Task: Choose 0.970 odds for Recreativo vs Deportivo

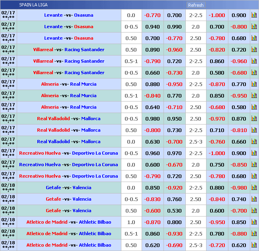Action: [x=174, y=153]
